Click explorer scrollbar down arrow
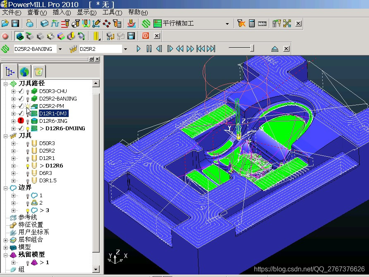The image size is (369, 277). [96, 269]
